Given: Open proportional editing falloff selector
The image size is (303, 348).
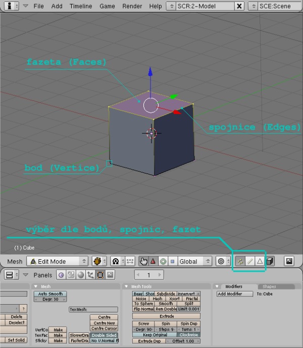Looking at the screenshot, I should point(223,261).
